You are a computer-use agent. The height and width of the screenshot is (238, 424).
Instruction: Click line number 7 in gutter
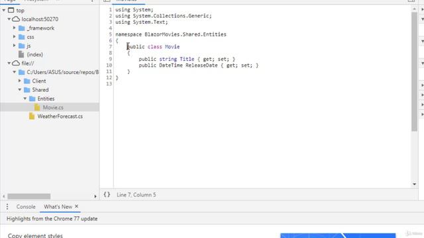pyautogui.click(x=111, y=47)
